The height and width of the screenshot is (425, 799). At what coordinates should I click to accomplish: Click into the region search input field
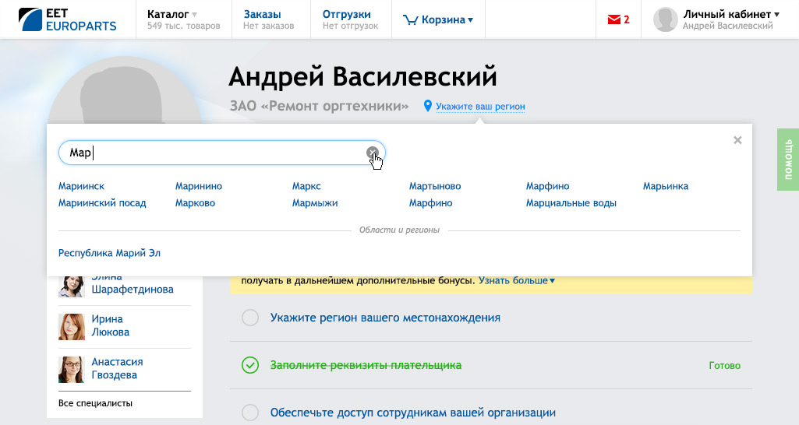coord(210,153)
